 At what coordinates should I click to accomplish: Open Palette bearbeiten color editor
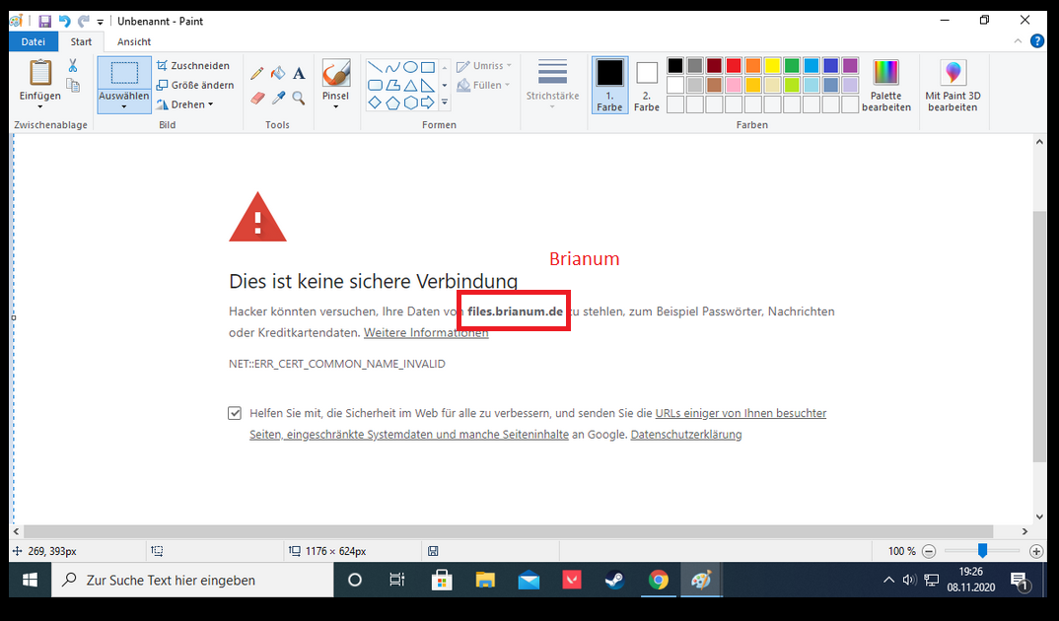point(886,85)
